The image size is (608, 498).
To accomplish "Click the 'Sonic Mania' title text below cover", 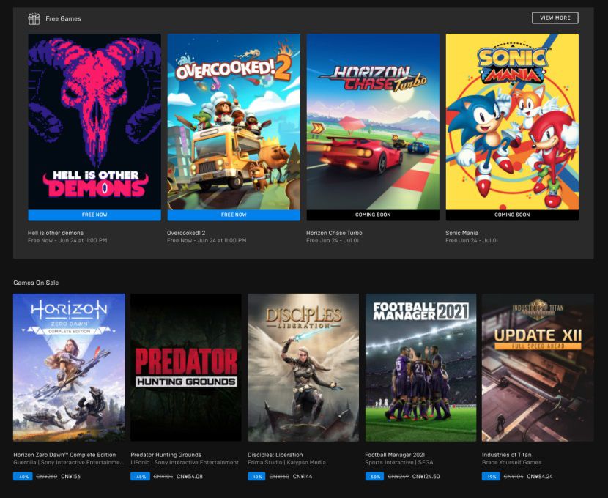I will [x=461, y=233].
